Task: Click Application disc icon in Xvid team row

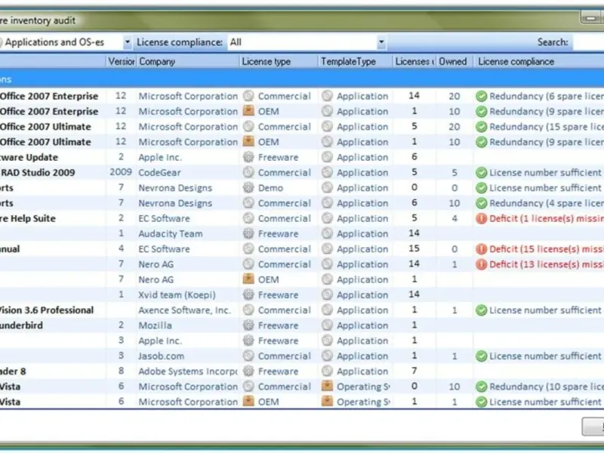Action: pyautogui.click(x=327, y=295)
